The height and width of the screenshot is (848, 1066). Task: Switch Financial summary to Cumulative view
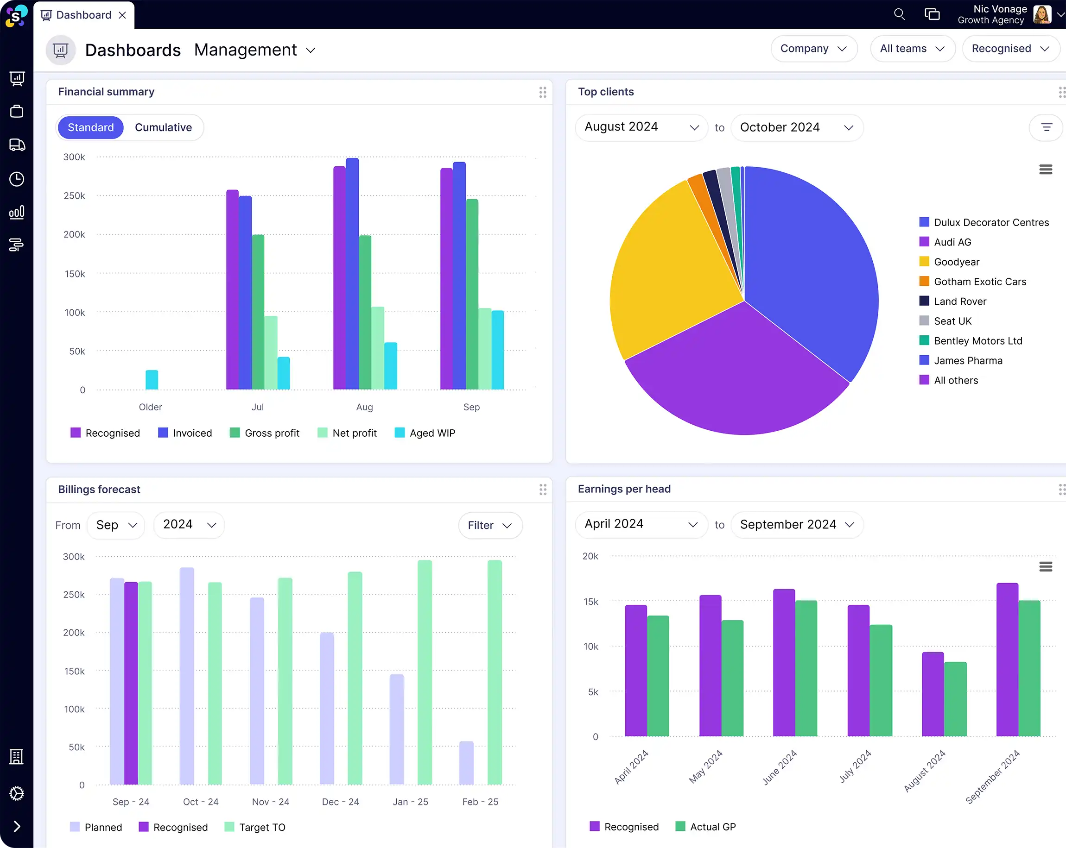point(163,127)
